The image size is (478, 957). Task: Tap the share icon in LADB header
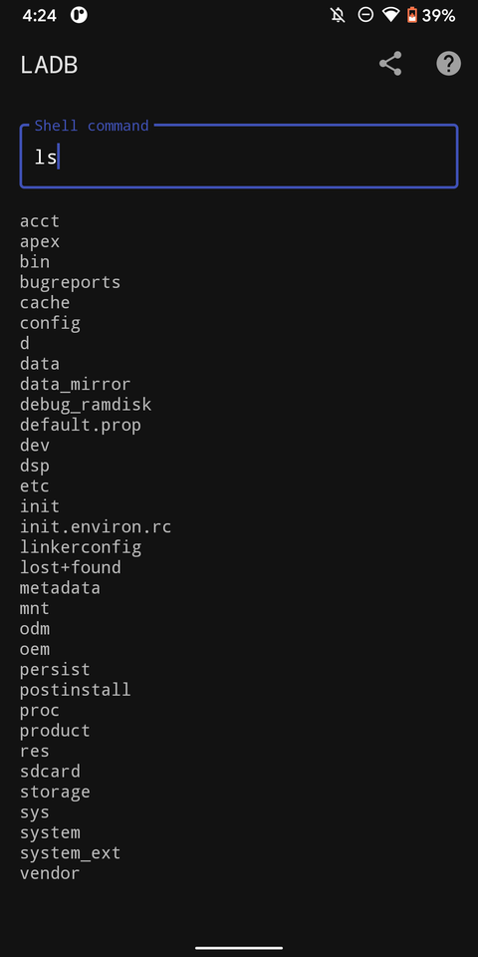[390, 64]
